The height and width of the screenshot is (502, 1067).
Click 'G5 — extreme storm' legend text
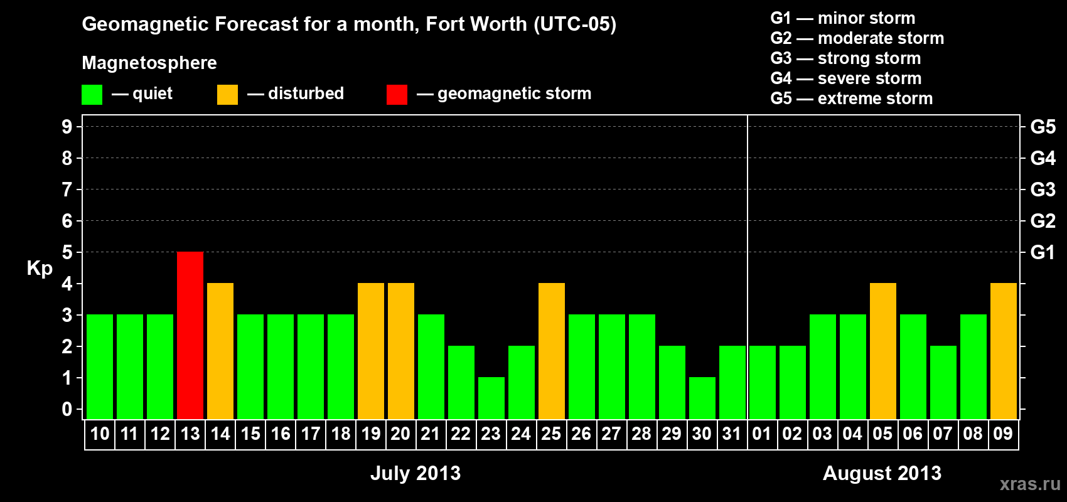pyautogui.click(x=852, y=99)
